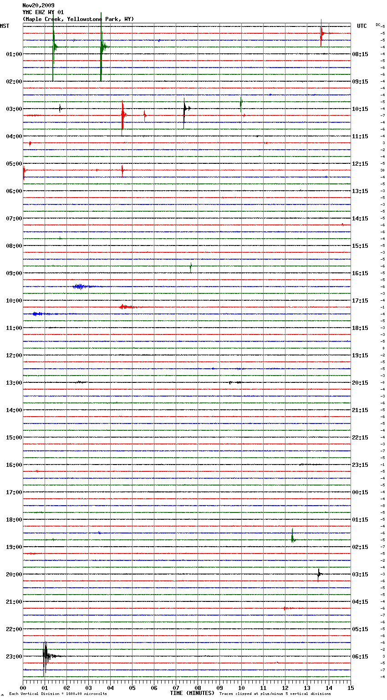
Task: Click the vertical division 1600.00 microvolts note
Action: [58, 694]
